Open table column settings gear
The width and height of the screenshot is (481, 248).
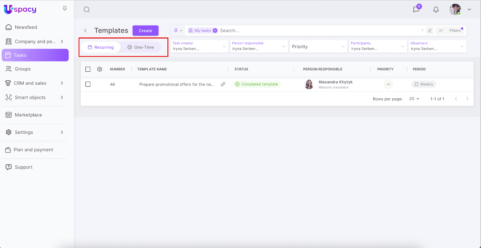(x=100, y=69)
